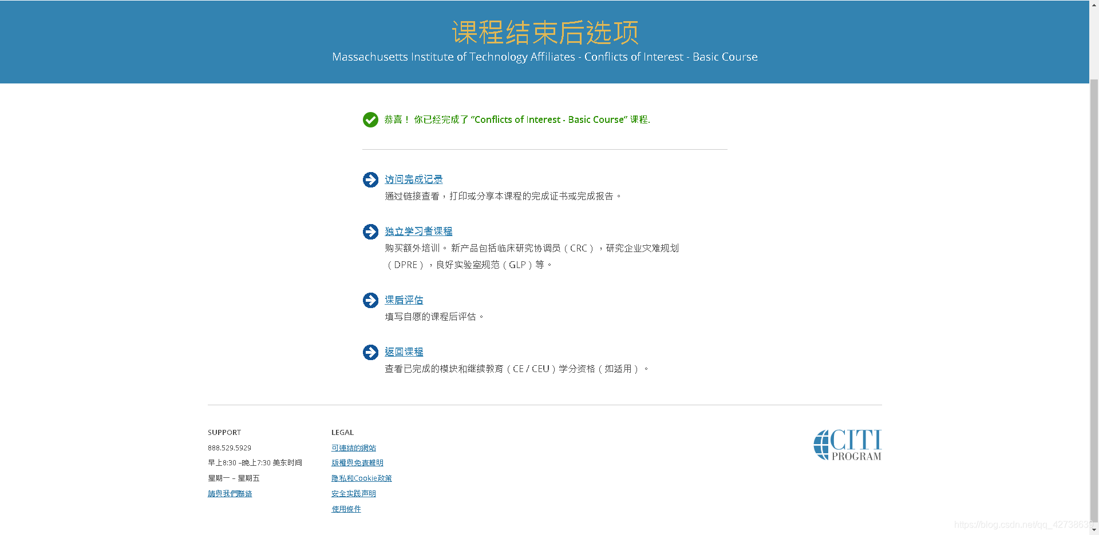1099x535 pixels.
Task: Click the 通过链接查看 completion certificate description
Action: 503,196
